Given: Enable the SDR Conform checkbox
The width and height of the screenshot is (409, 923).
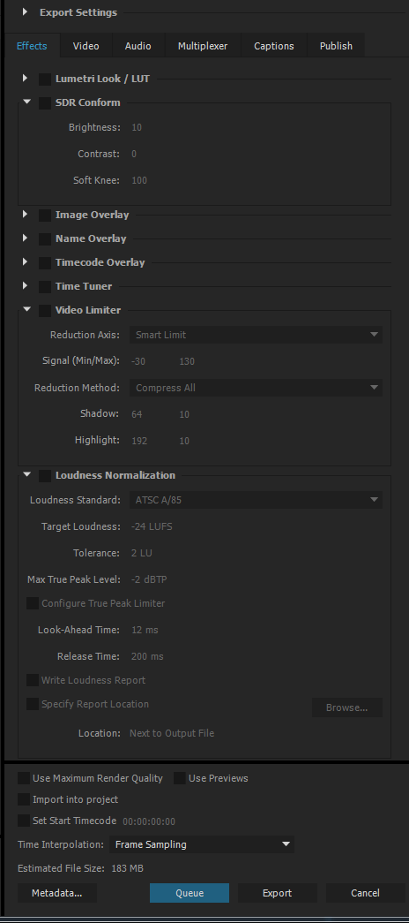Looking at the screenshot, I should (x=45, y=103).
